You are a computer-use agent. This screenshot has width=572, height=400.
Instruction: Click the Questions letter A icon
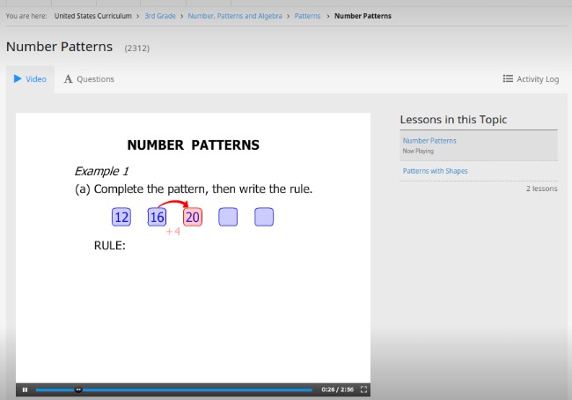click(69, 79)
